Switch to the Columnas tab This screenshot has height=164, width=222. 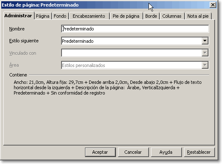pyautogui.click(x=172, y=16)
